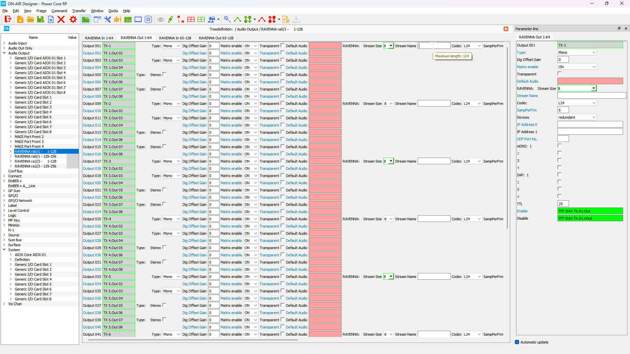This screenshot has width=630, height=354.
Task: Click the green Enable value TFF.RAV.TX.01.Out
Action: coord(590,211)
